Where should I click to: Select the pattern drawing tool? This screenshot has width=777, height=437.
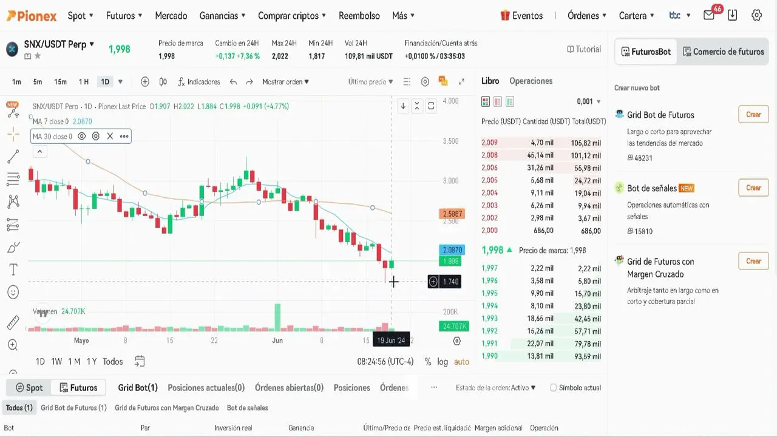click(13, 202)
